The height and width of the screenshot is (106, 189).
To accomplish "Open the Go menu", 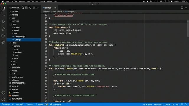I will 33,1.
